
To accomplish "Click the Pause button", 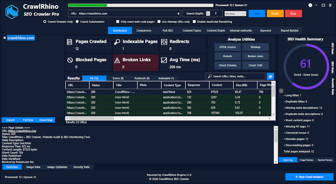I will [275, 13].
